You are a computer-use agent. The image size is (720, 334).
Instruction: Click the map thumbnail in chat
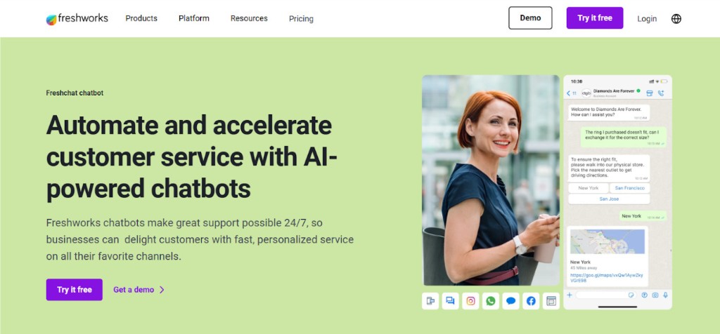click(x=607, y=242)
